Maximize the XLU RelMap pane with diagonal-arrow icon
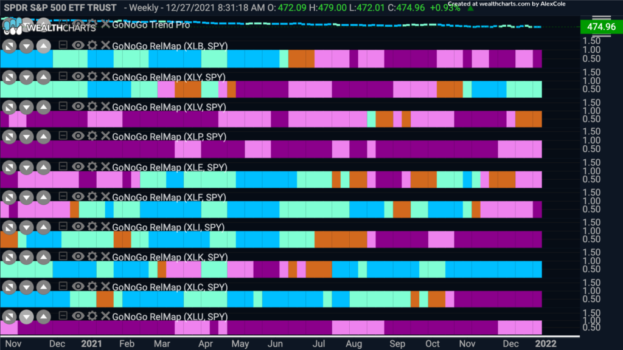This screenshot has height=350, width=623. click(9, 317)
